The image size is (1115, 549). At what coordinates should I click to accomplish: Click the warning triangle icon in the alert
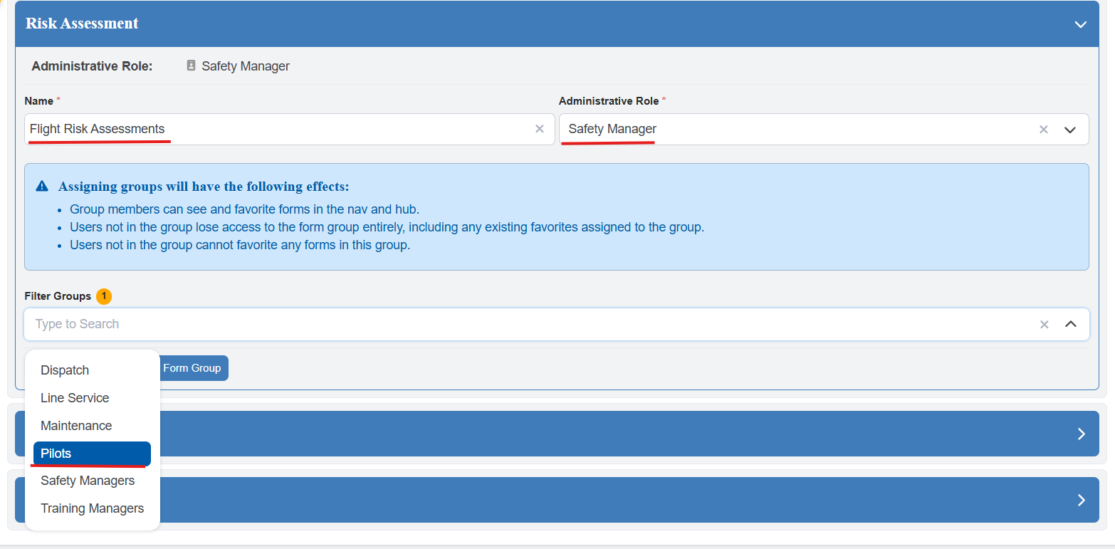(x=42, y=187)
